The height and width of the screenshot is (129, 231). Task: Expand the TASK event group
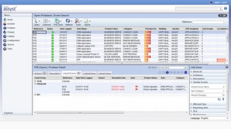tap(35, 81)
